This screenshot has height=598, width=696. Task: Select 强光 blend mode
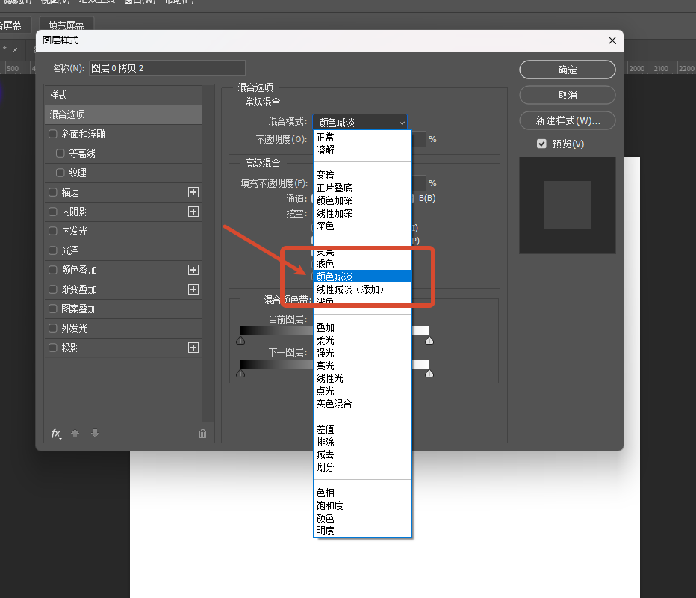coord(363,353)
